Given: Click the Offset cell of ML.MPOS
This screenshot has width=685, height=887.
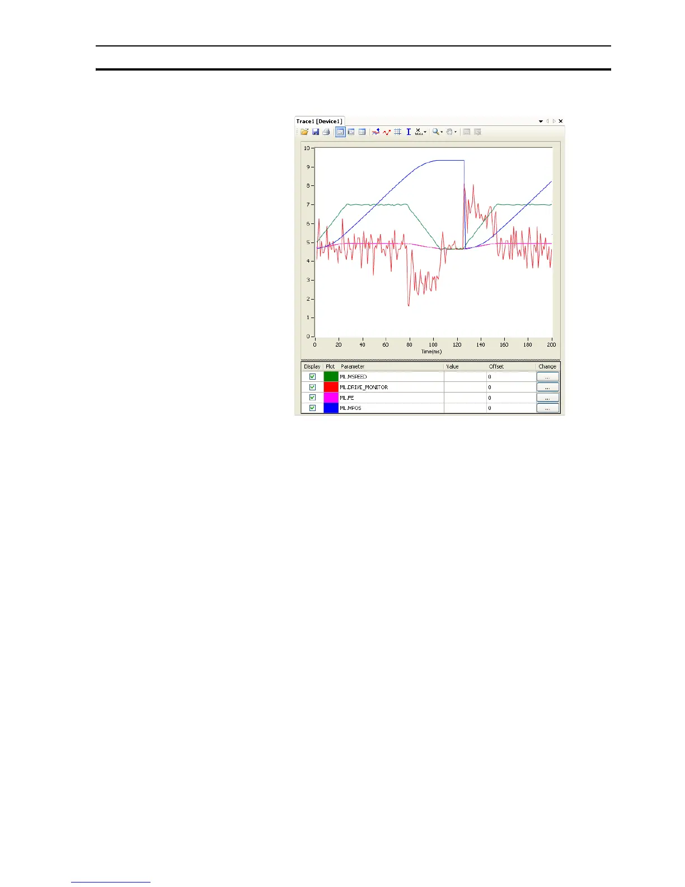Looking at the screenshot, I should click(x=511, y=408).
